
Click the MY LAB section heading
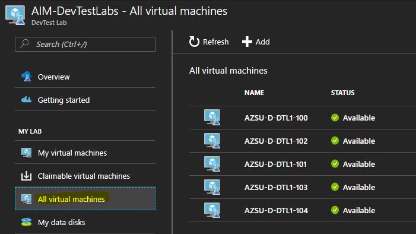pyautogui.click(x=30, y=131)
